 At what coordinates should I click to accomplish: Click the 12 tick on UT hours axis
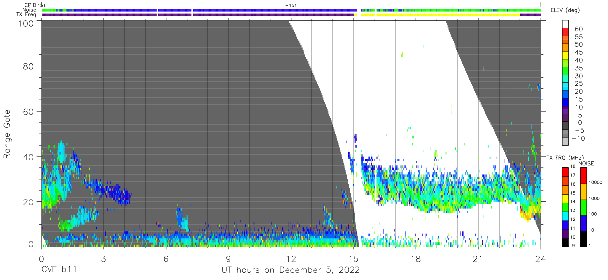(291, 258)
